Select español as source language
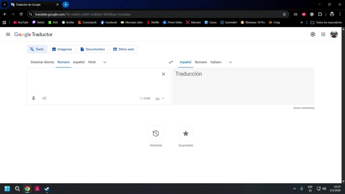The width and height of the screenshot is (345, 194). 79,62
